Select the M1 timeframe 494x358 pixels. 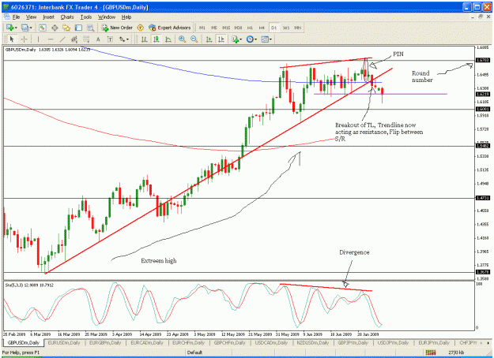(x=202, y=28)
